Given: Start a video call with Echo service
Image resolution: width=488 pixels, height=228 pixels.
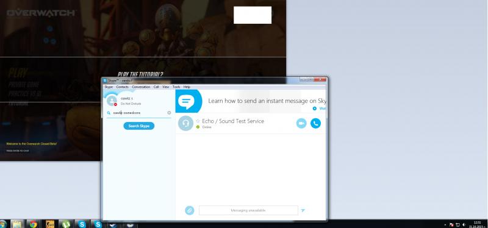Looking at the screenshot, I should tap(301, 124).
